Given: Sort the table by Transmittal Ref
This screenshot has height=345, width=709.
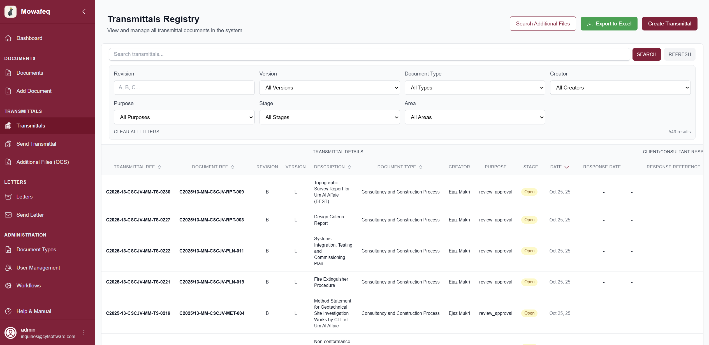Looking at the screenshot, I should point(137,167).
